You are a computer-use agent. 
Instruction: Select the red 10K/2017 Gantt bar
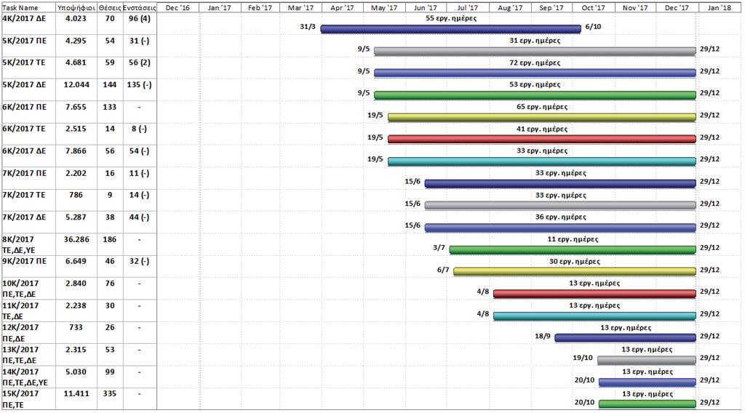(595, 294)
